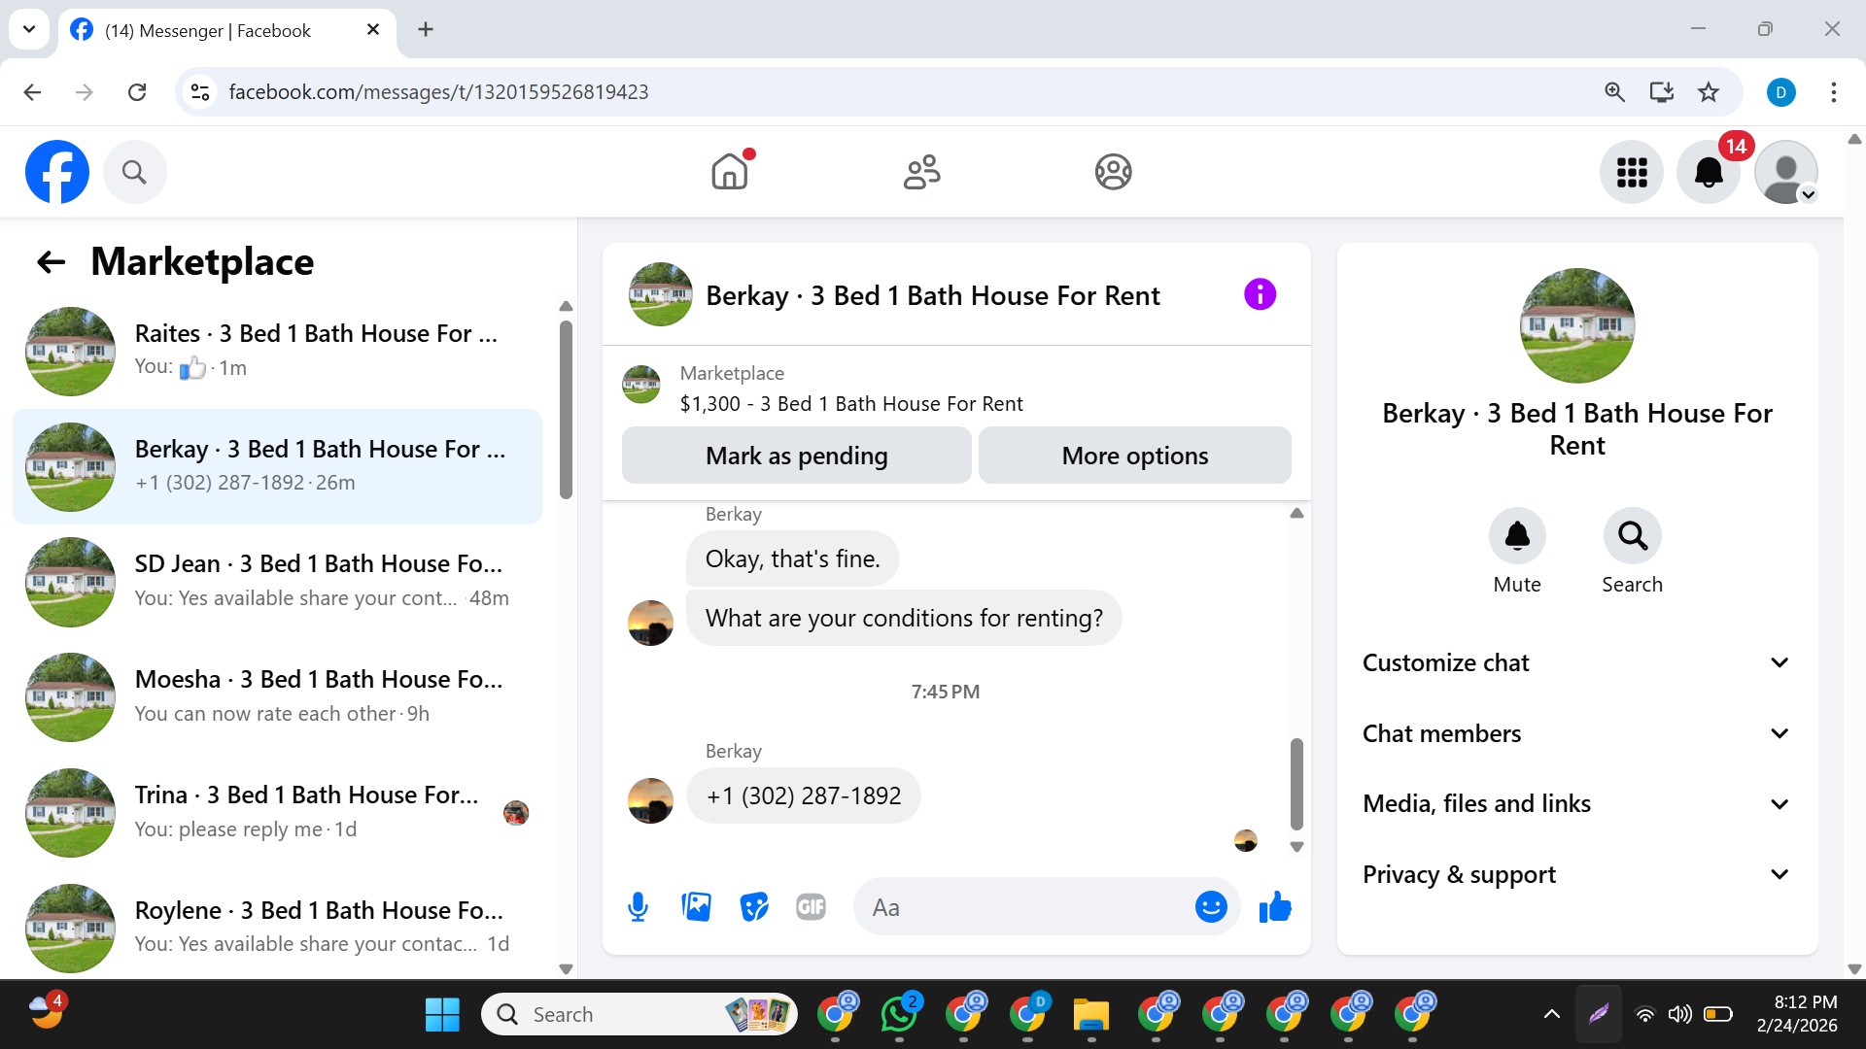Image resolution: width=1866 pixels, height=1049 pixels.
Task: Open Facebook notifications bell
Action: point(1708,172)
